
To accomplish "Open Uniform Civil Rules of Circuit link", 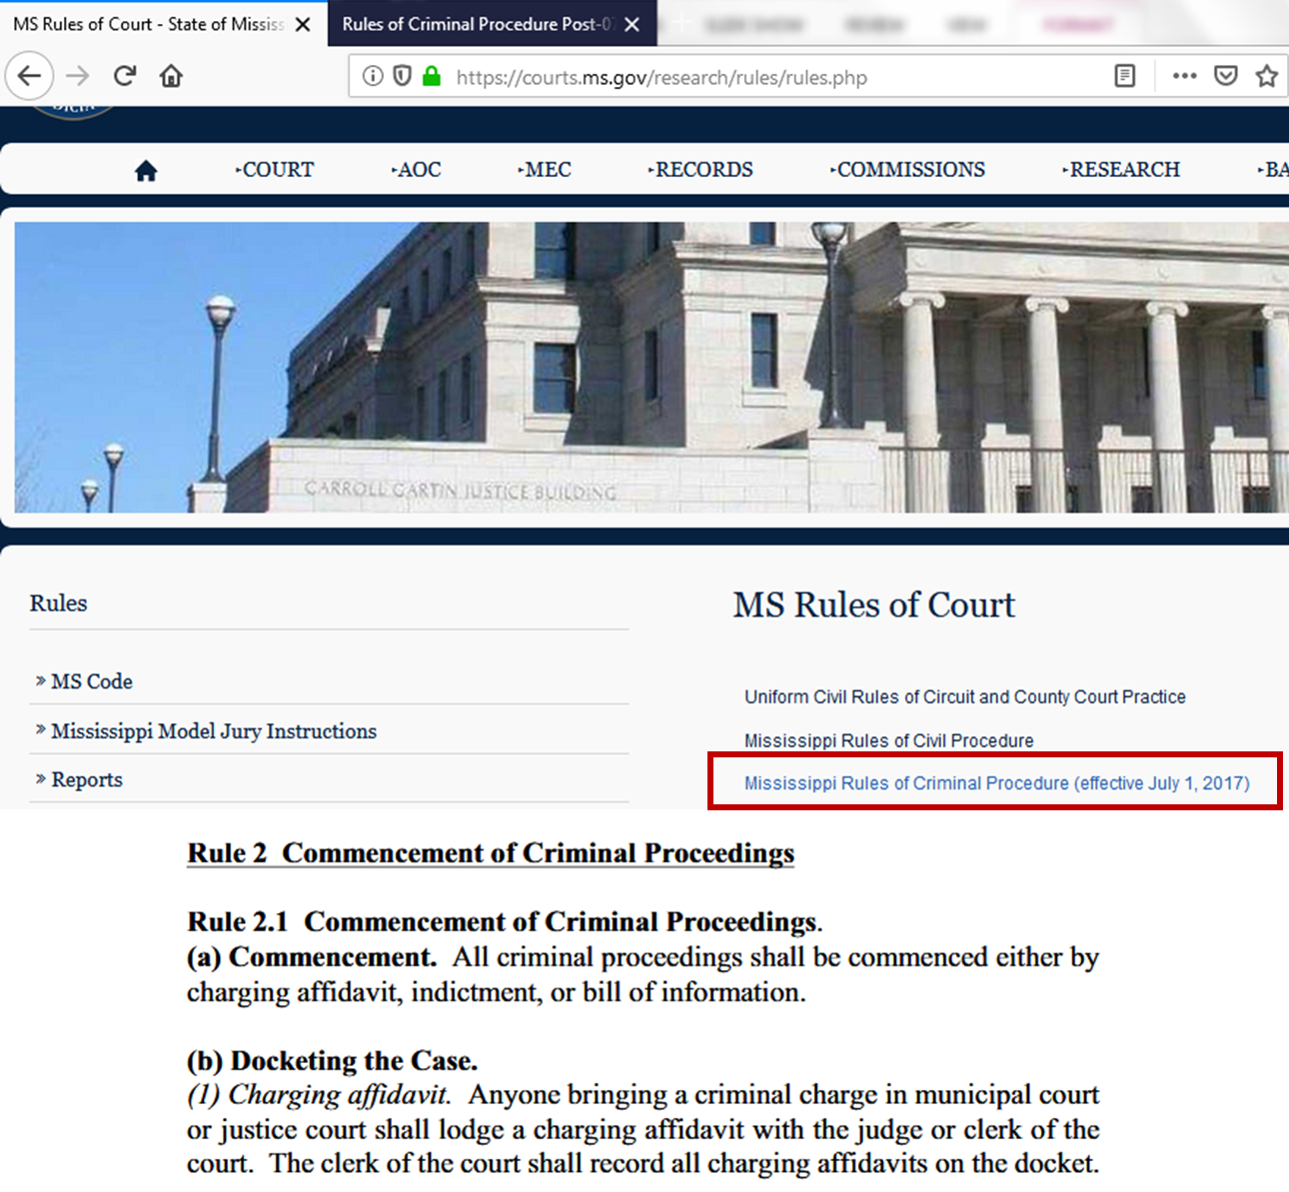I will tap(965, 696).
